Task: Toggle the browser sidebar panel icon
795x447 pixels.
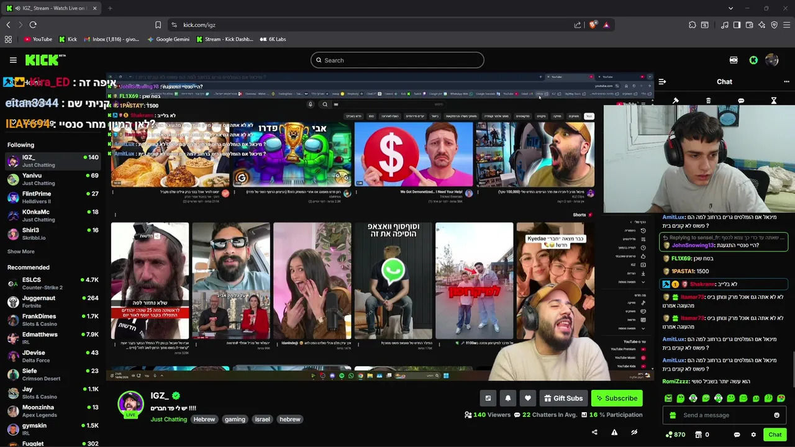Action: (x=737, y=25)
